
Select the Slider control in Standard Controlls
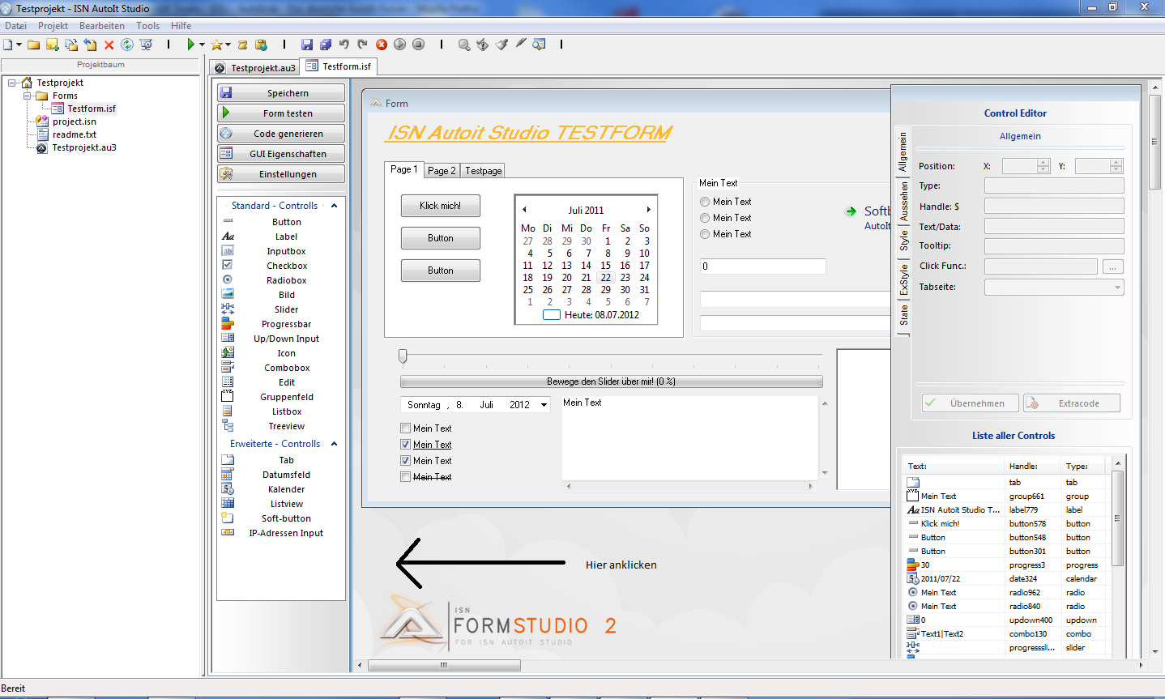coord(286,309)
